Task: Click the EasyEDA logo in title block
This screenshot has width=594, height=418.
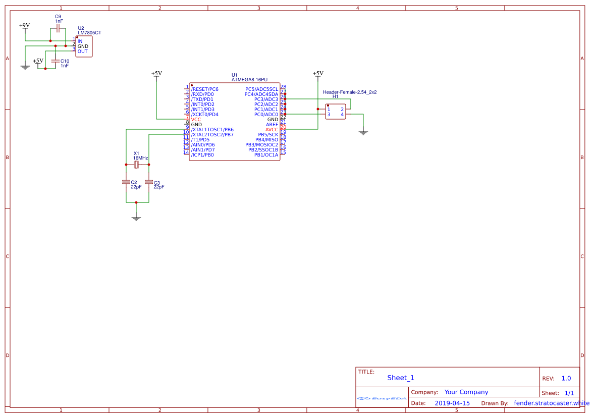Action: pos(382,399)
